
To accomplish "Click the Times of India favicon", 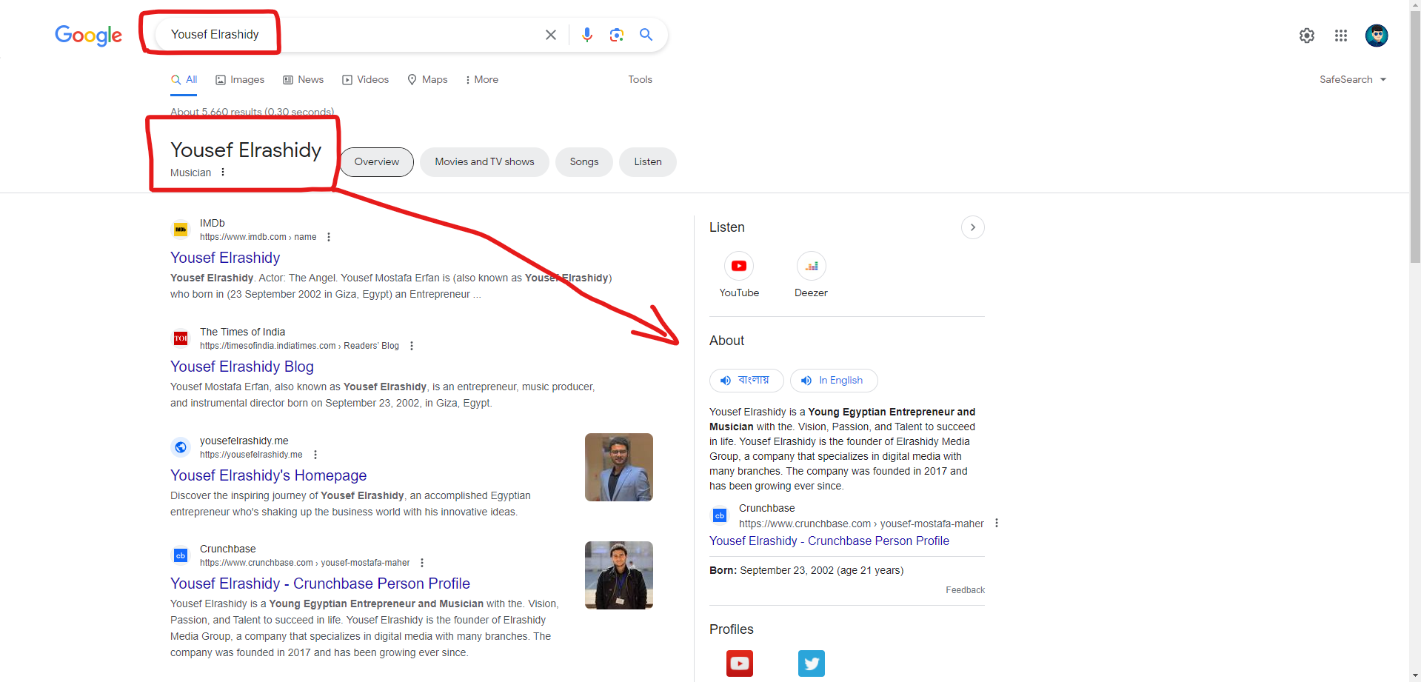I will [181, 338].
